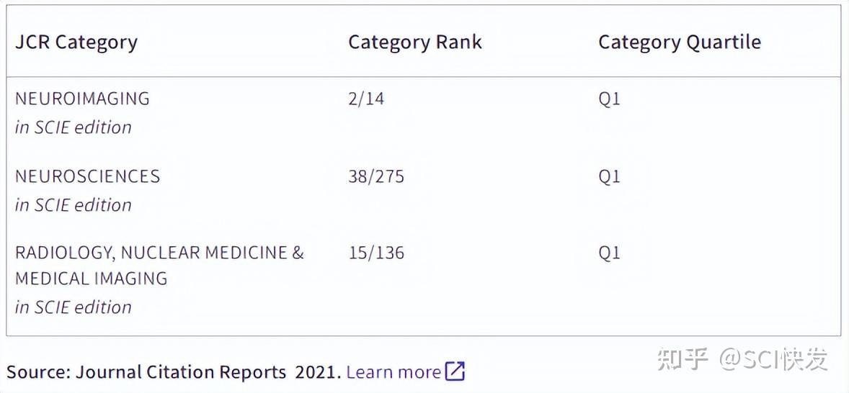Click "in SCIE edition" under NEUROIMAGING
Viewport: 849px width, 393px height.
point(74,127)
